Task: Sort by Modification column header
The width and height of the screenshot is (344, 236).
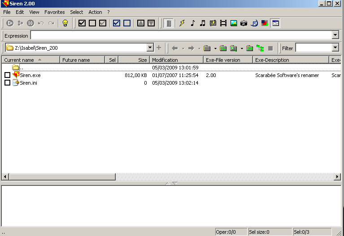Action: tap(177, 60)
